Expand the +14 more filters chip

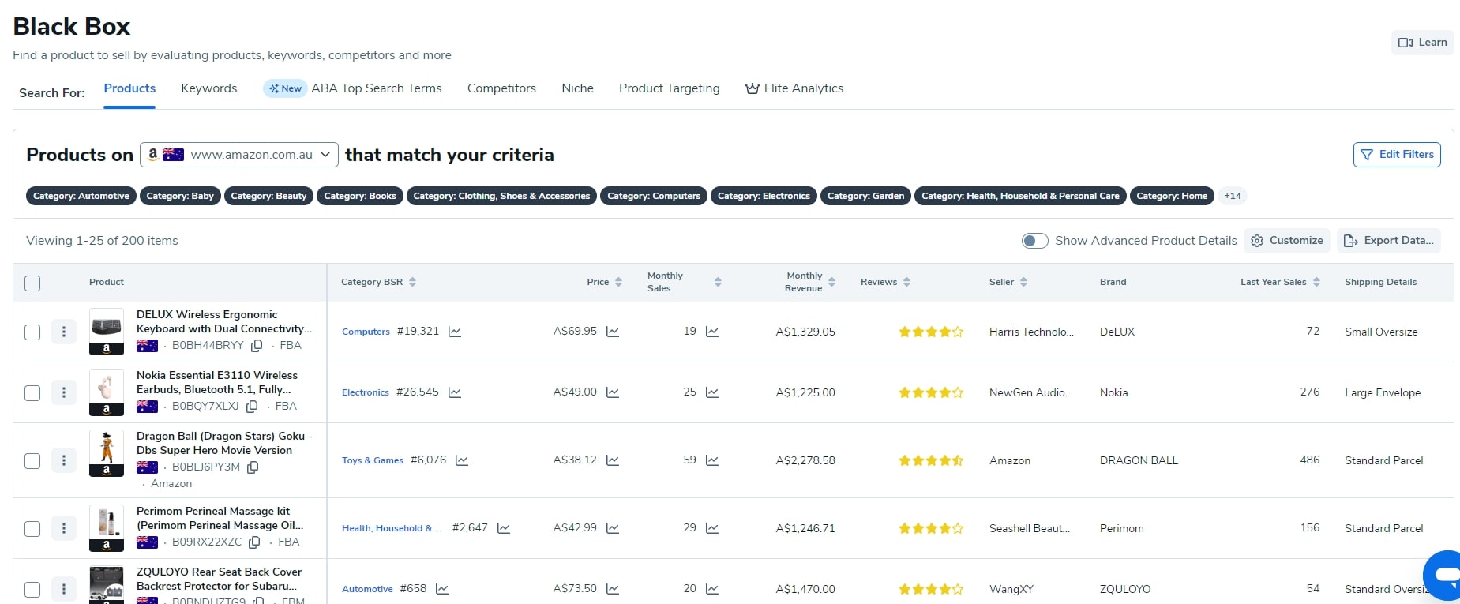[x=1233, y=196]
